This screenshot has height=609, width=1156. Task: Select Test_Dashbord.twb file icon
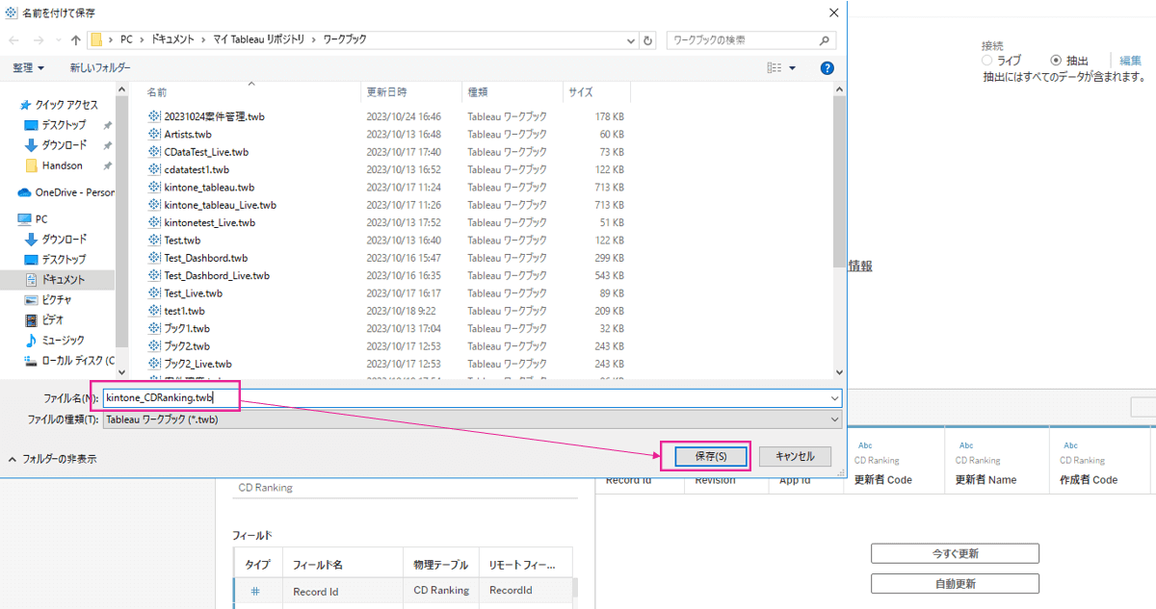(155, 258)
